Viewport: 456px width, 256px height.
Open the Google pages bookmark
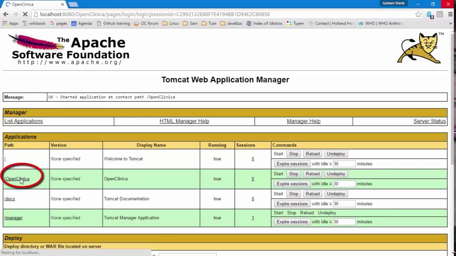[x=58, y=23]
